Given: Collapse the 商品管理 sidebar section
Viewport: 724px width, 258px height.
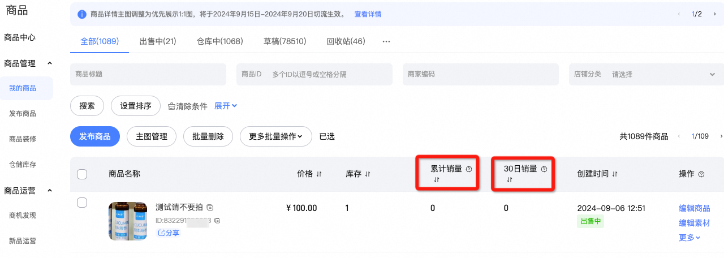Looking at the screenshot, I should [49, 63].
